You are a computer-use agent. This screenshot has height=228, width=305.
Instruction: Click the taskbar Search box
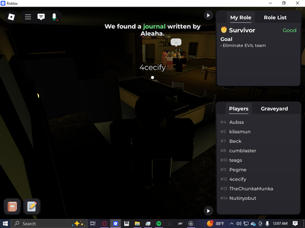coord(49,224)
